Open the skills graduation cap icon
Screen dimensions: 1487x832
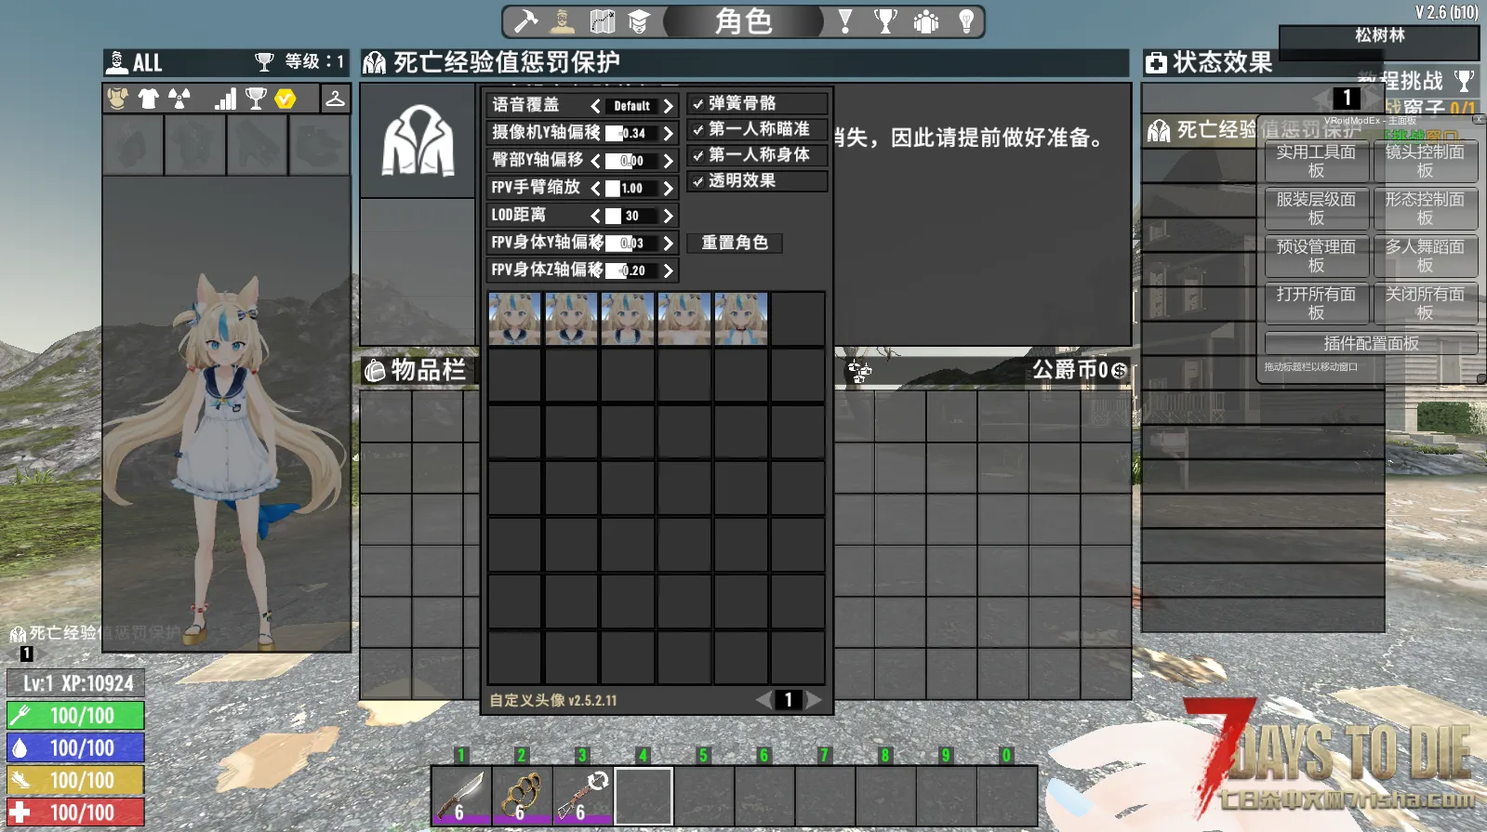(x=639, y=21)
